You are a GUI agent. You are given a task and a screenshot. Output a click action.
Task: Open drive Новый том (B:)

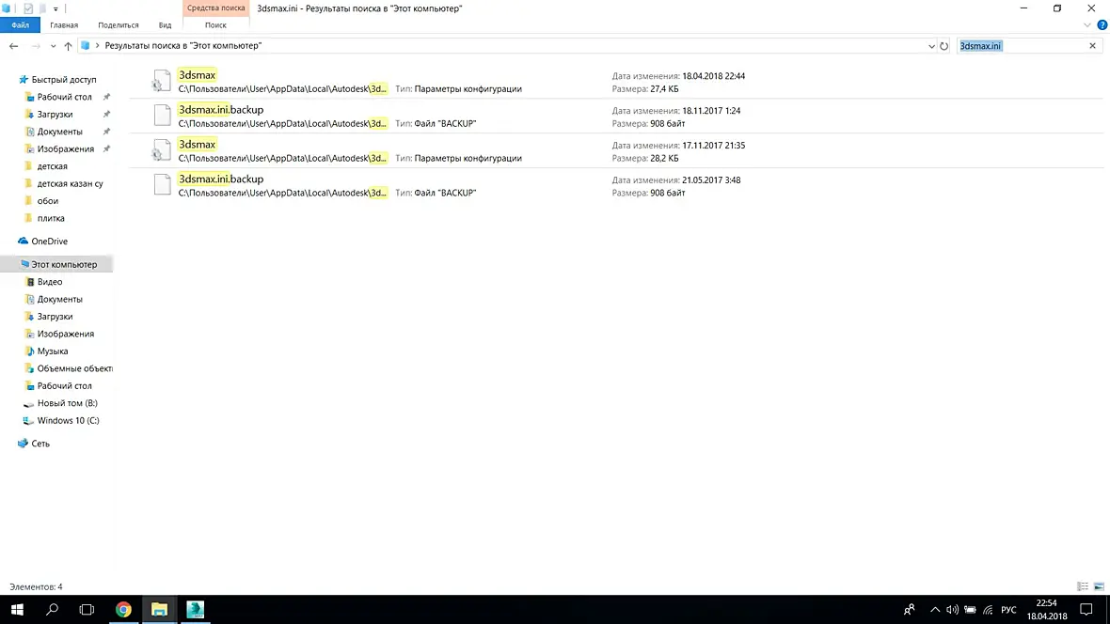(x=67, y=402)
